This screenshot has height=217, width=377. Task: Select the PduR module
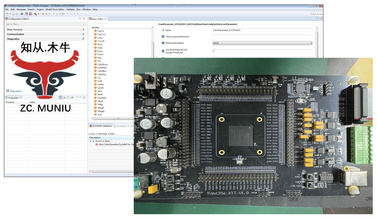[100, 101]
